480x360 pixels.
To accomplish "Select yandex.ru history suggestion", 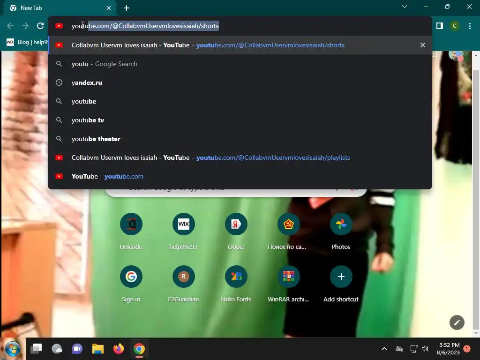I will [x=240, y=82].
